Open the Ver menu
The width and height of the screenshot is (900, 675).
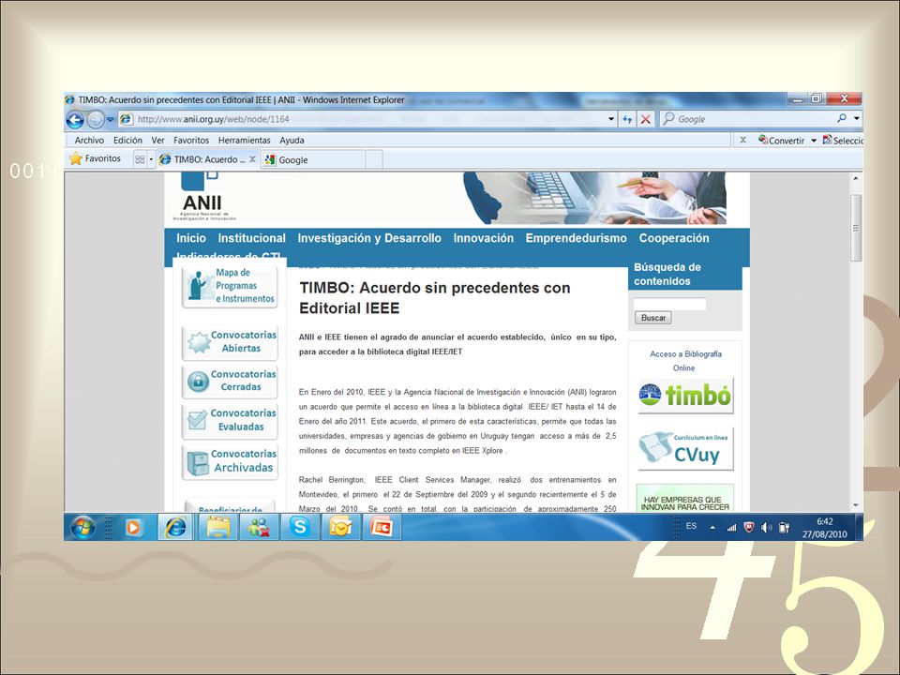pos(157,140)
